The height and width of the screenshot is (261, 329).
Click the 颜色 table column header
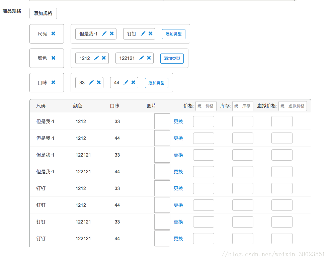click(x=78, y=106)
